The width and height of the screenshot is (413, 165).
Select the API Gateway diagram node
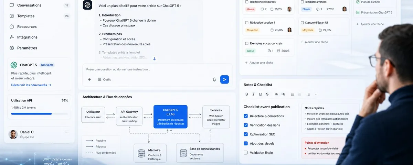129,116
